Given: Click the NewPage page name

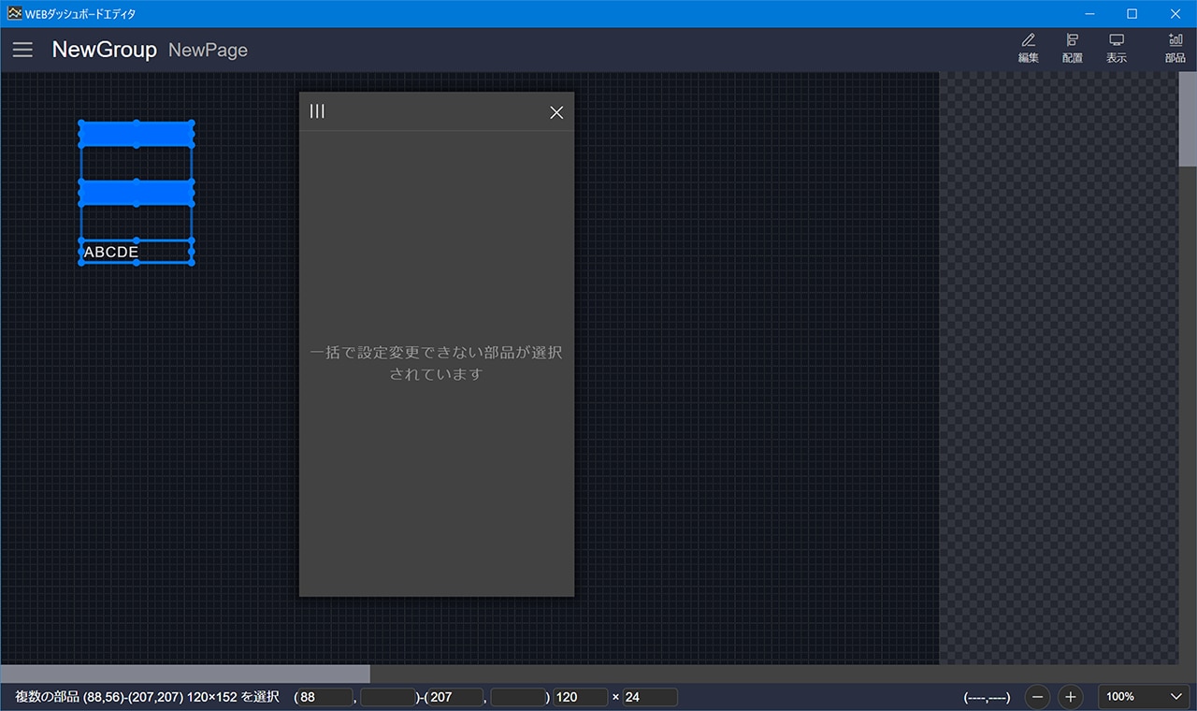Looking at the screenshot, I should pos(208,51).
